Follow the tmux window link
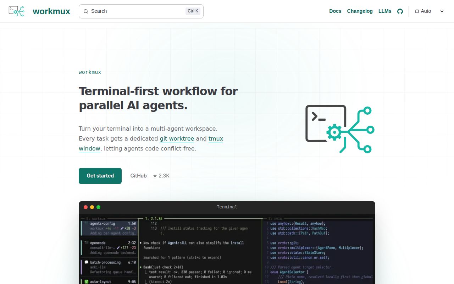 (216, 138)
